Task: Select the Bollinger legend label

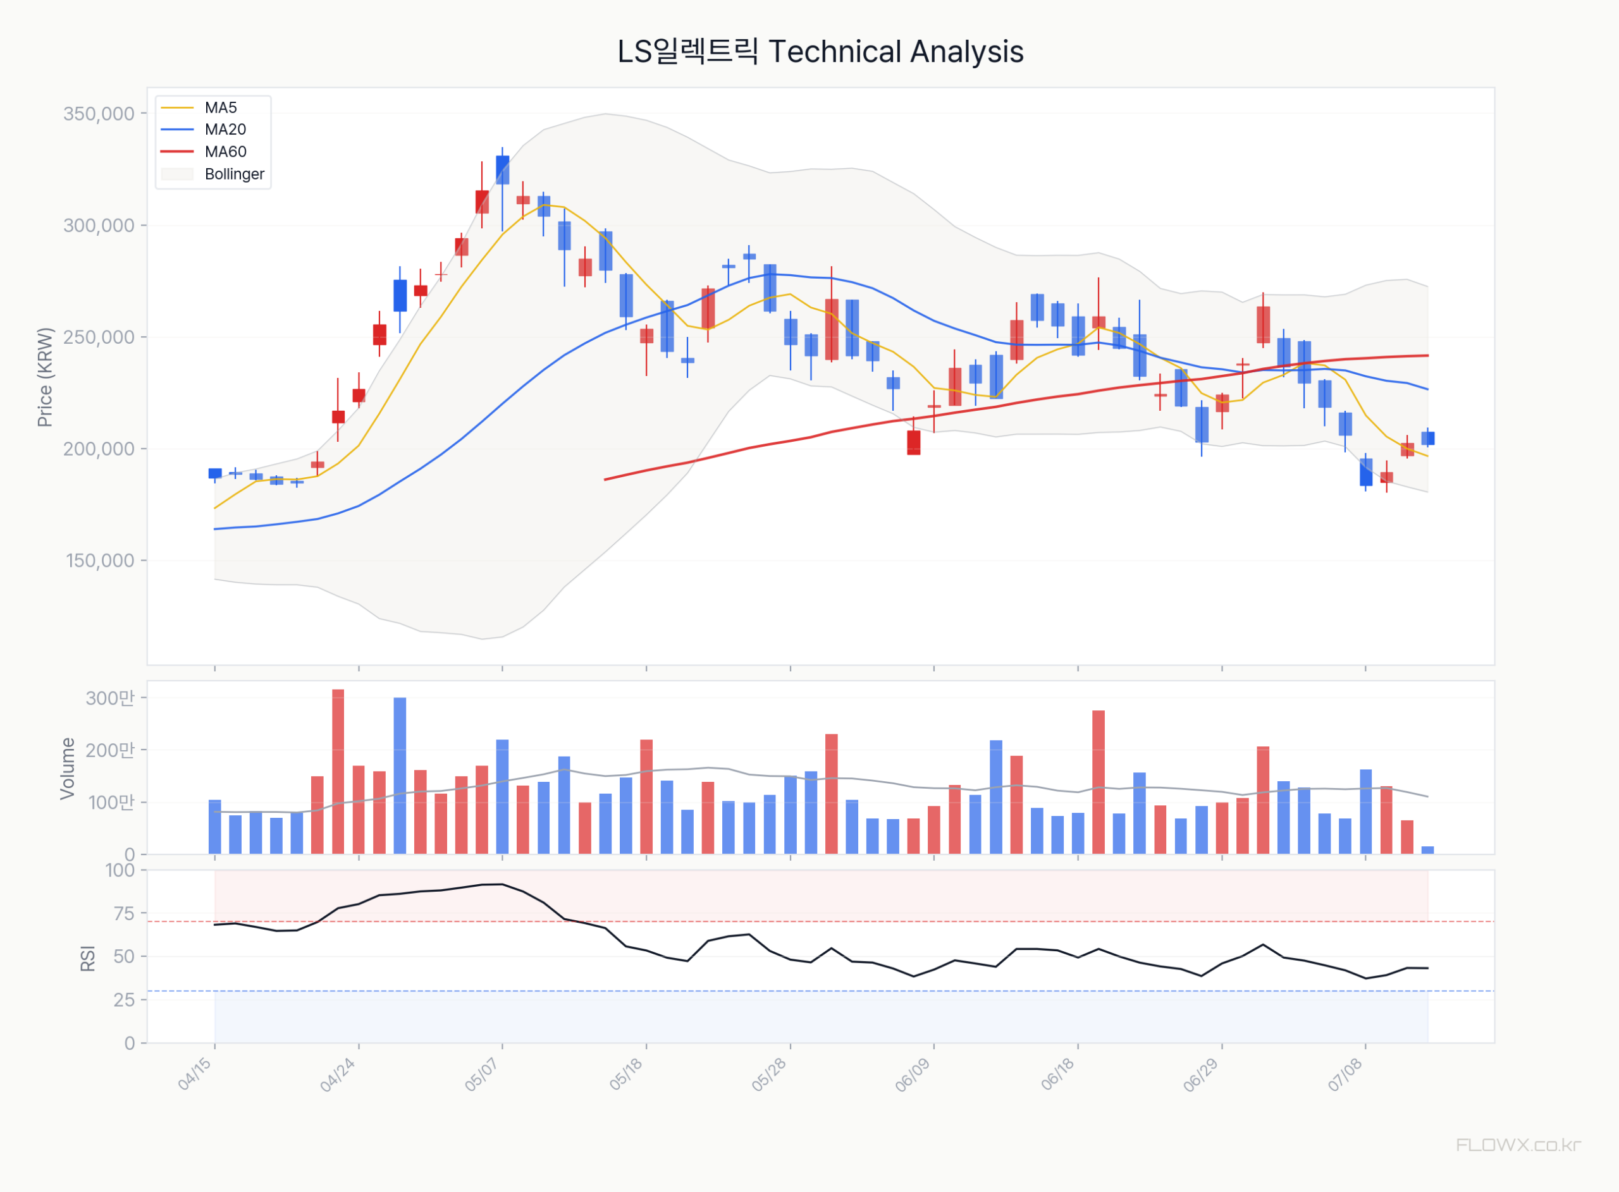Action: [x=235, y=174]
